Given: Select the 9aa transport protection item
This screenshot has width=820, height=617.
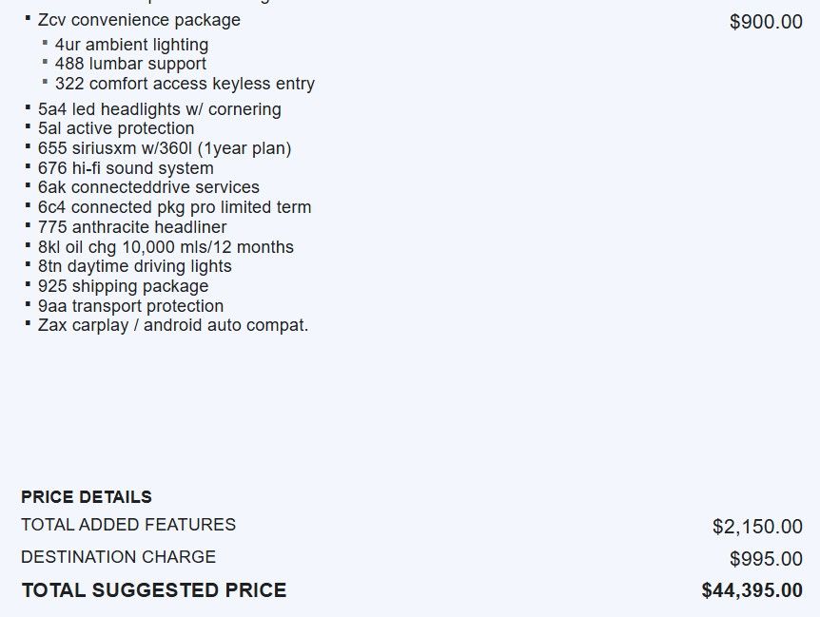Looking at the screenshot, I should coord(130,306).
